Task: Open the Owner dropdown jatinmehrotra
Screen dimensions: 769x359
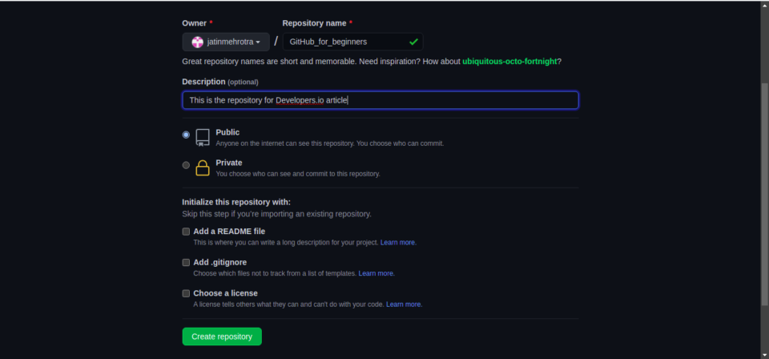Action: click(x=226, y=42)
